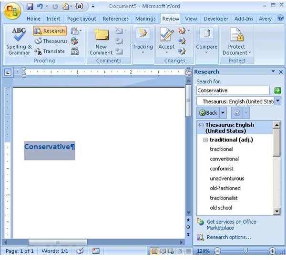Open Protect Document options
This screenshot has width=286, height=260.
[x=236, y=41]
